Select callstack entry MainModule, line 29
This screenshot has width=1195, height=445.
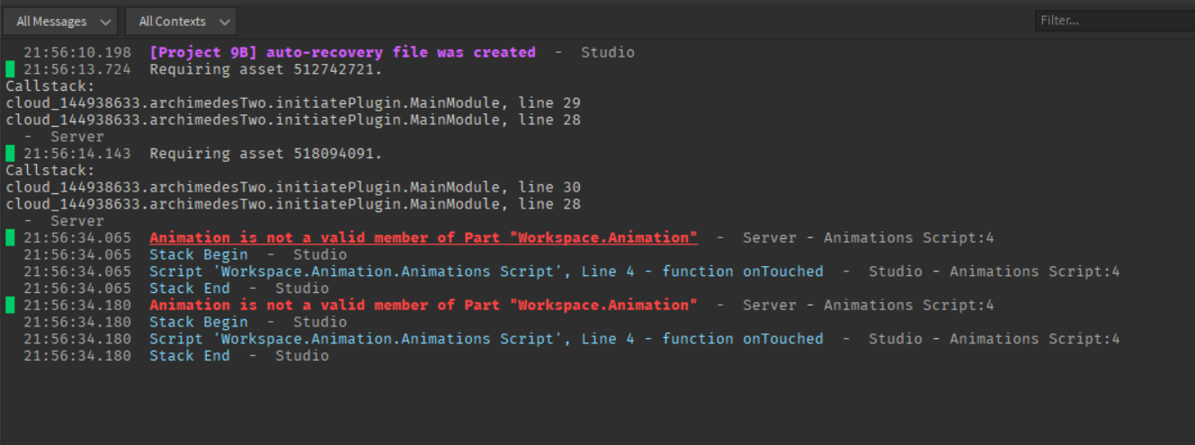(293, 102)
